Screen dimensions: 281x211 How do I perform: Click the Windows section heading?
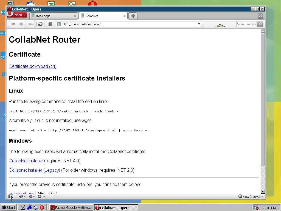(20, 141)
